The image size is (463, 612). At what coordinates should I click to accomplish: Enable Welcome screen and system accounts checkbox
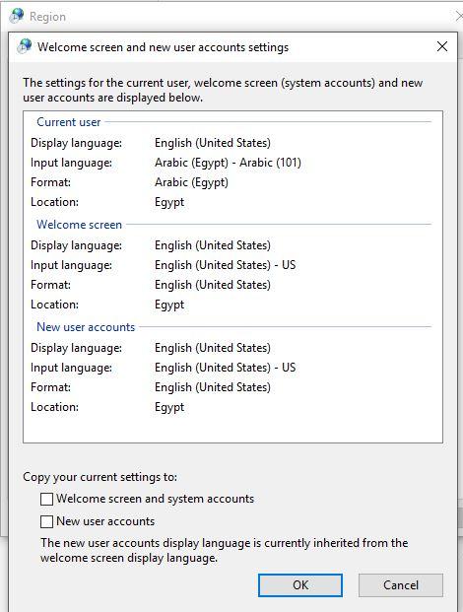tap(47, 499)
